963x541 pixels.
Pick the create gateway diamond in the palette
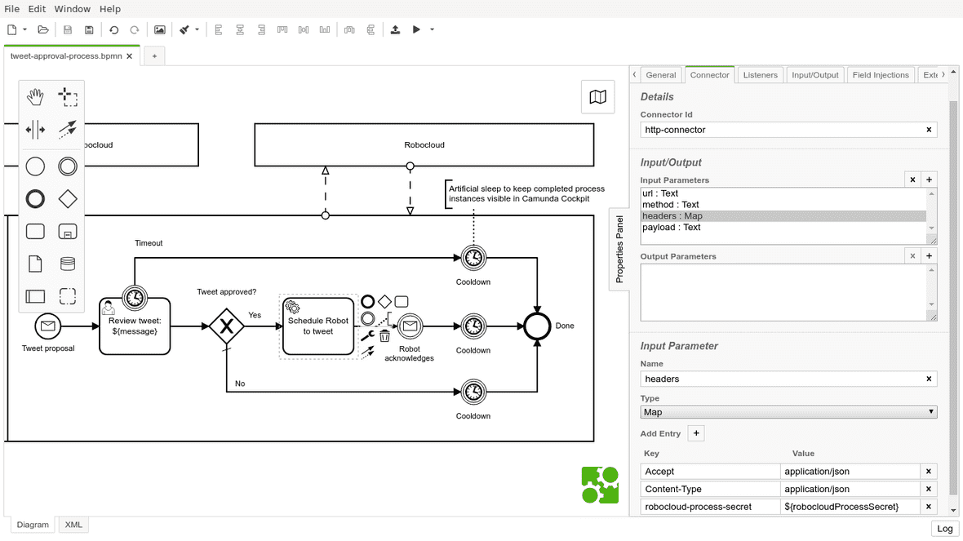[x=68, y=198]
